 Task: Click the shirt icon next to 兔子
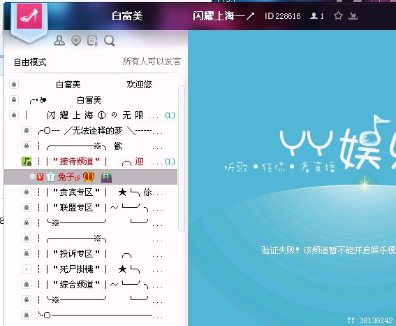[x=50, y=177]
